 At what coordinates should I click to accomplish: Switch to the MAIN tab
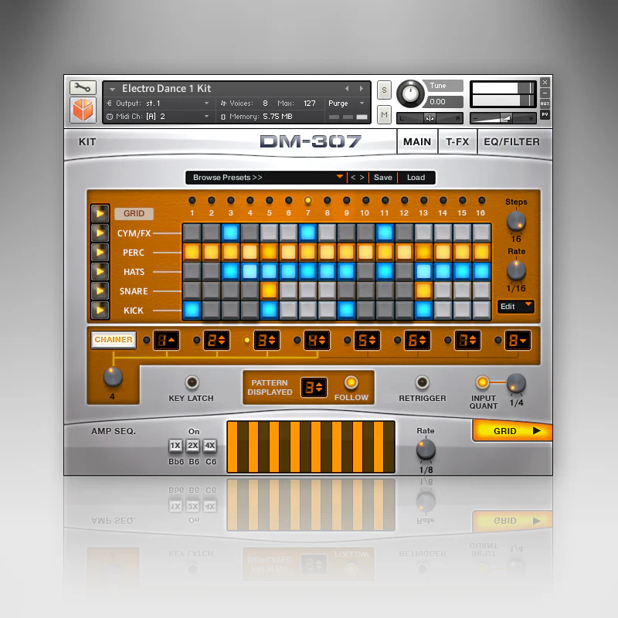[417, 142]
